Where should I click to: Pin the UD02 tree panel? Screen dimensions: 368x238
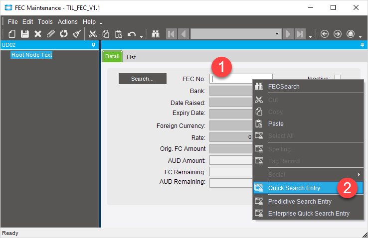click(93, 45)
